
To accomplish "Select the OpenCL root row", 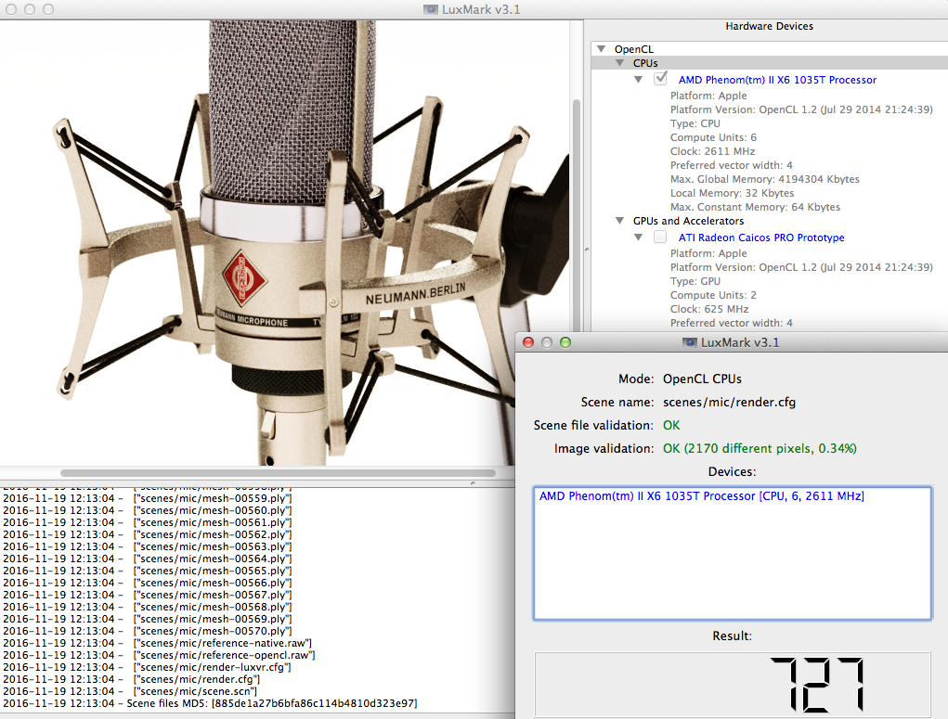I will [770, 49].
